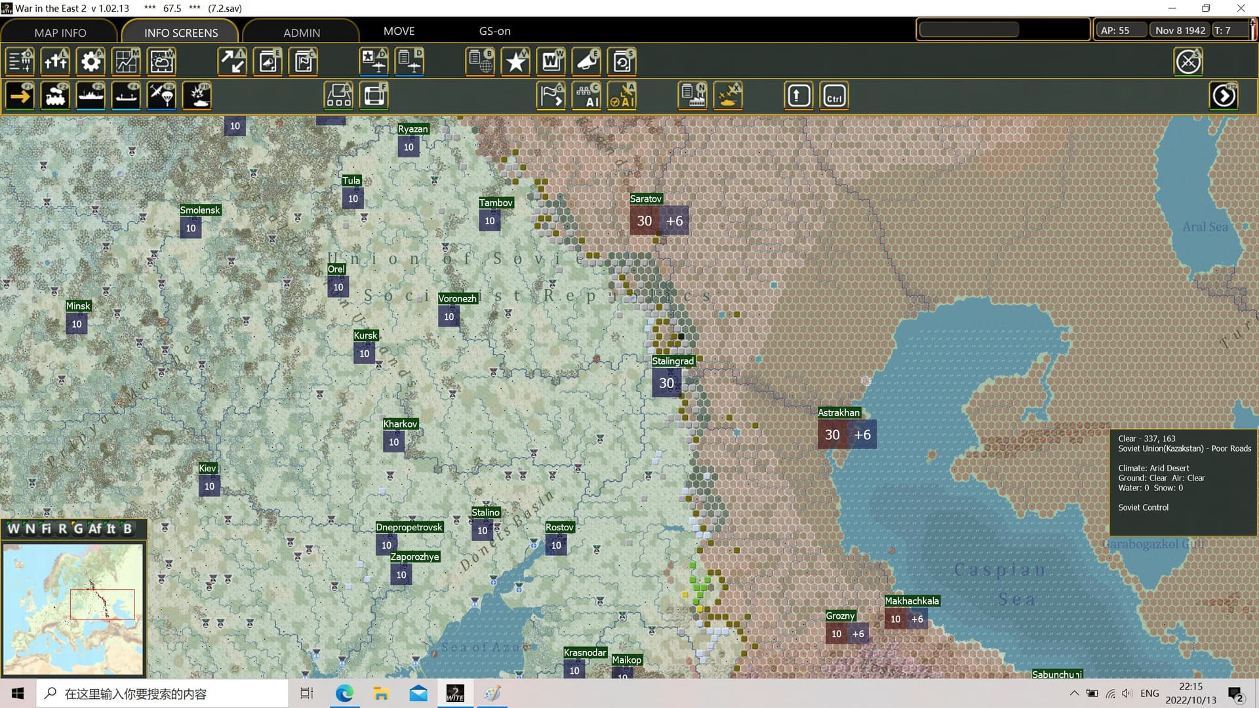Screen dimensions: 1259x708
Task: Click the Rostov city label
Action: 559,527
